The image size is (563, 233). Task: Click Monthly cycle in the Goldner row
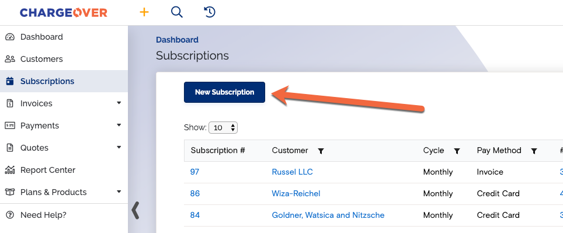[438, 215]
